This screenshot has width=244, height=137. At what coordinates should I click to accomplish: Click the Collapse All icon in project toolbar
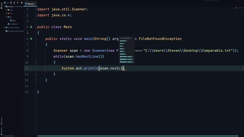[18, 3]
